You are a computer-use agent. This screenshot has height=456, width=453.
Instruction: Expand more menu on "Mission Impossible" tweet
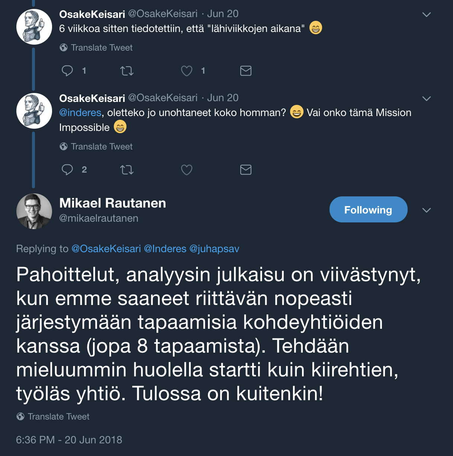427,99
